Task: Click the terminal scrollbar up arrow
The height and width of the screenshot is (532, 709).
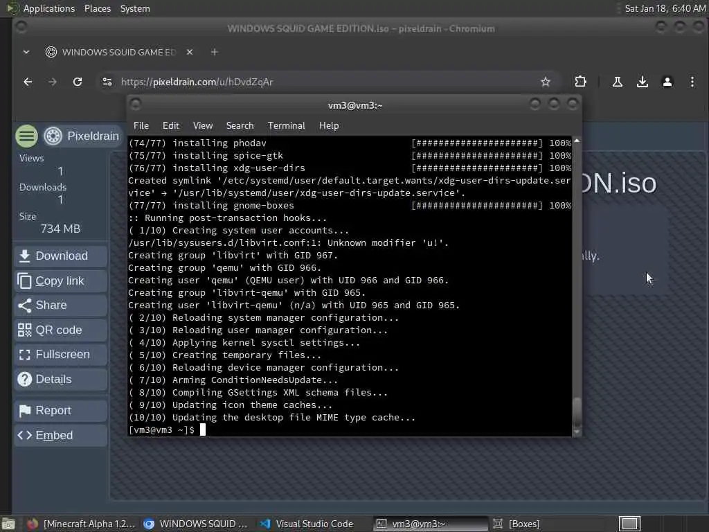Action: (x=577, y=141)
